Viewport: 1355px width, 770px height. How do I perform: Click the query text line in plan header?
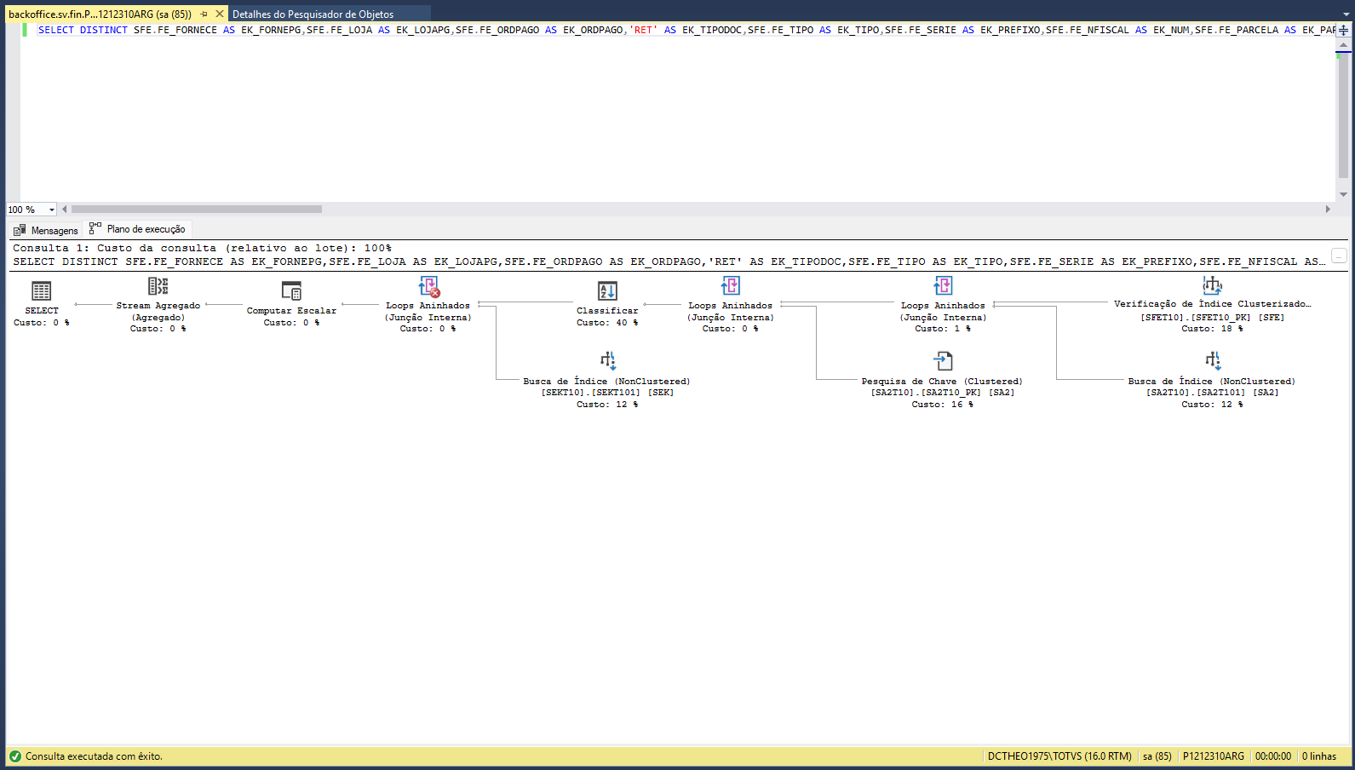click(x=669, y=262)
